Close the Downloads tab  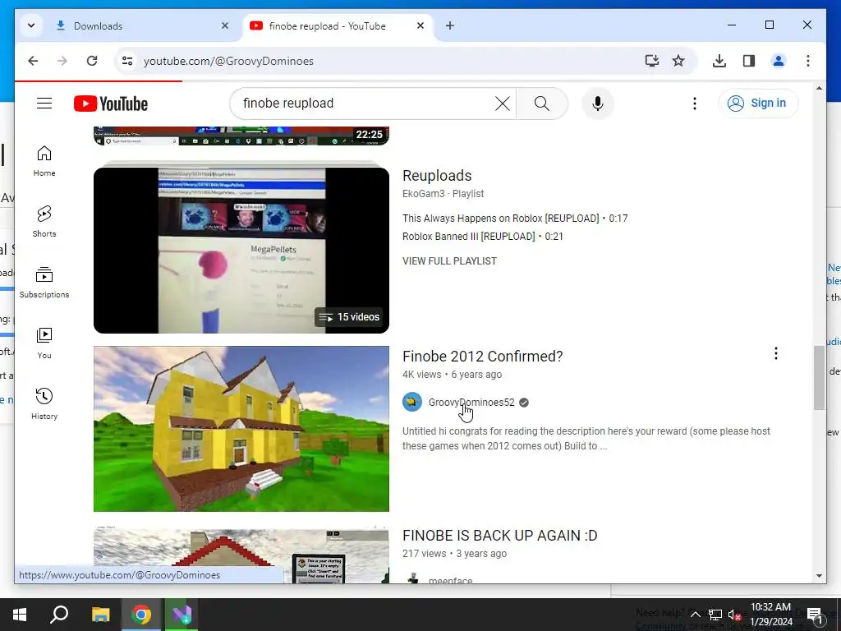point(225,25)
